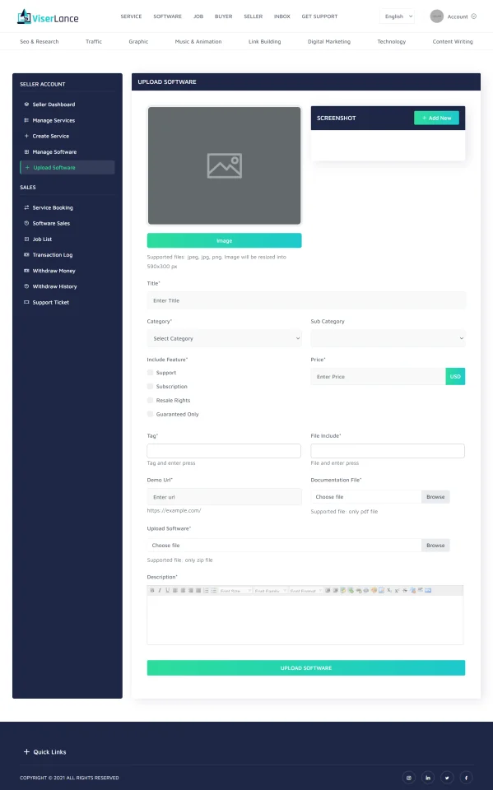The image size is (493, 790).
Task: Click inside the Description text area
Action: (305, 620)
